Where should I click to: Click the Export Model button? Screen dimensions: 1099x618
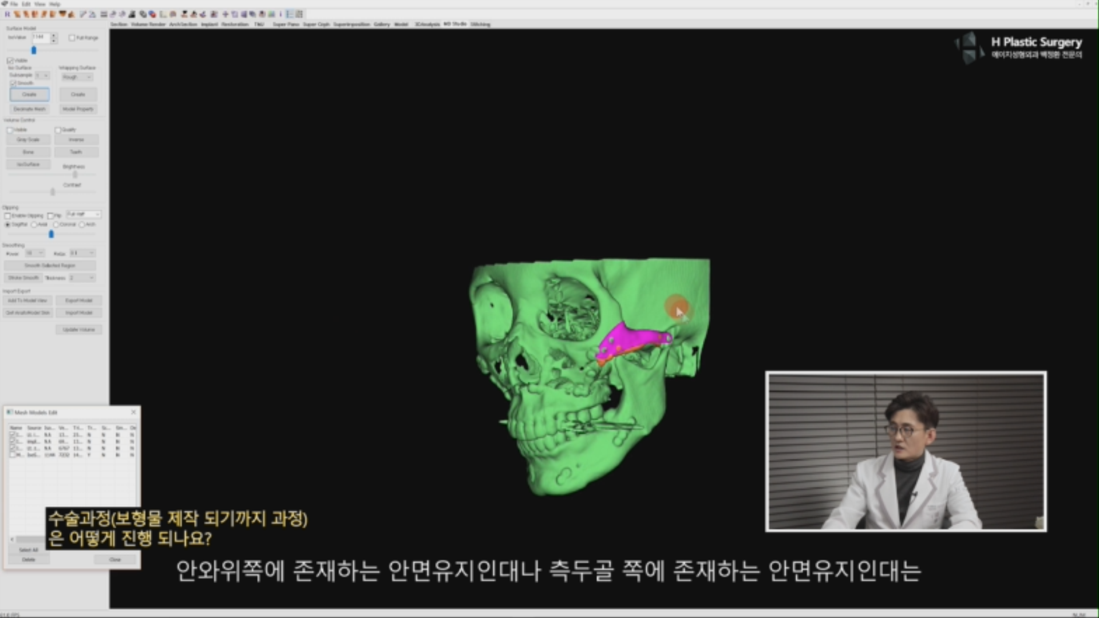[78, 300]
